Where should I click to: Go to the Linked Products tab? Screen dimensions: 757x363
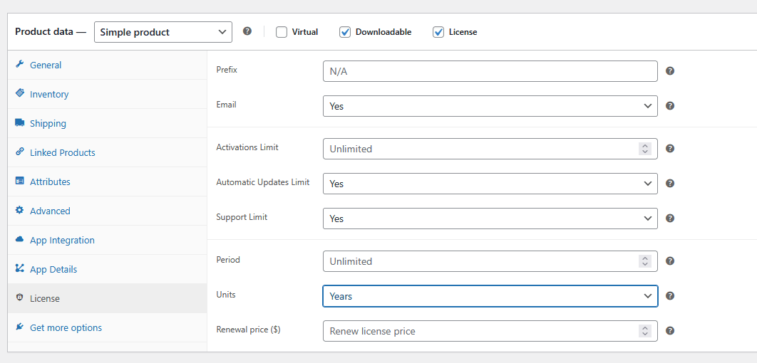(x=62, y=152)
